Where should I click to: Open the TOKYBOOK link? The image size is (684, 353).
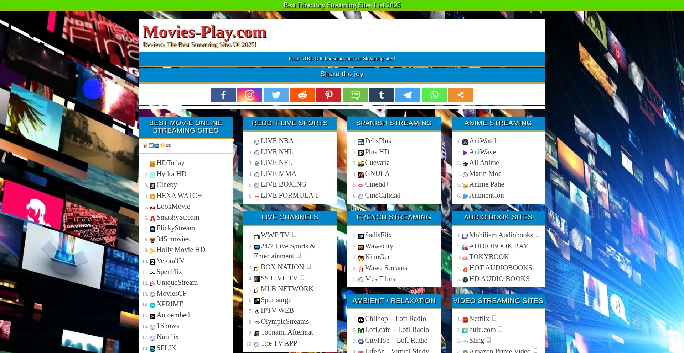489,257
